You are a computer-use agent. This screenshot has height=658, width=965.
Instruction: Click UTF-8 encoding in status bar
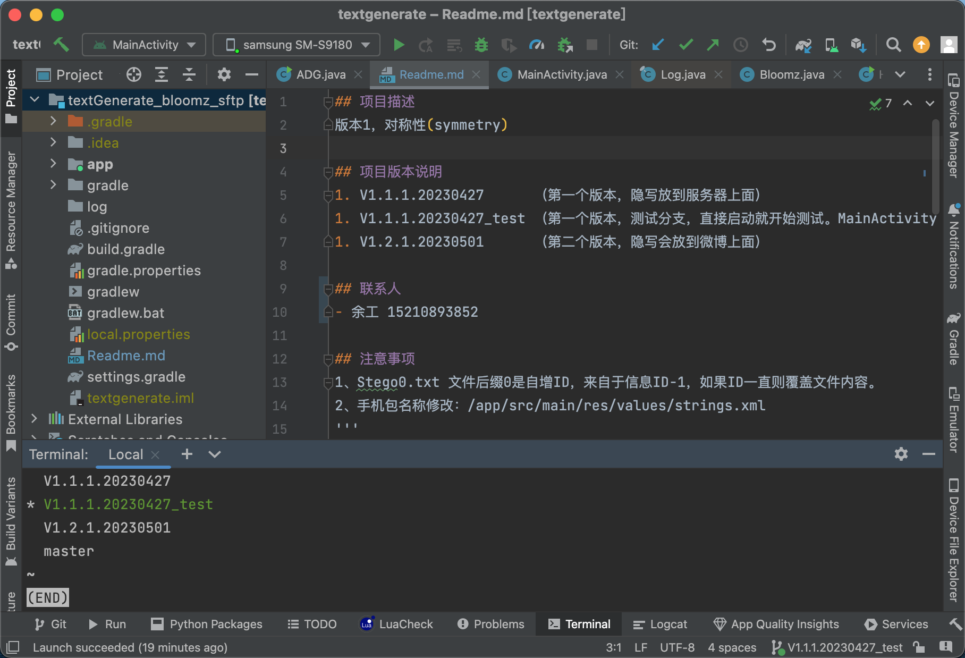tap(677, 647)
